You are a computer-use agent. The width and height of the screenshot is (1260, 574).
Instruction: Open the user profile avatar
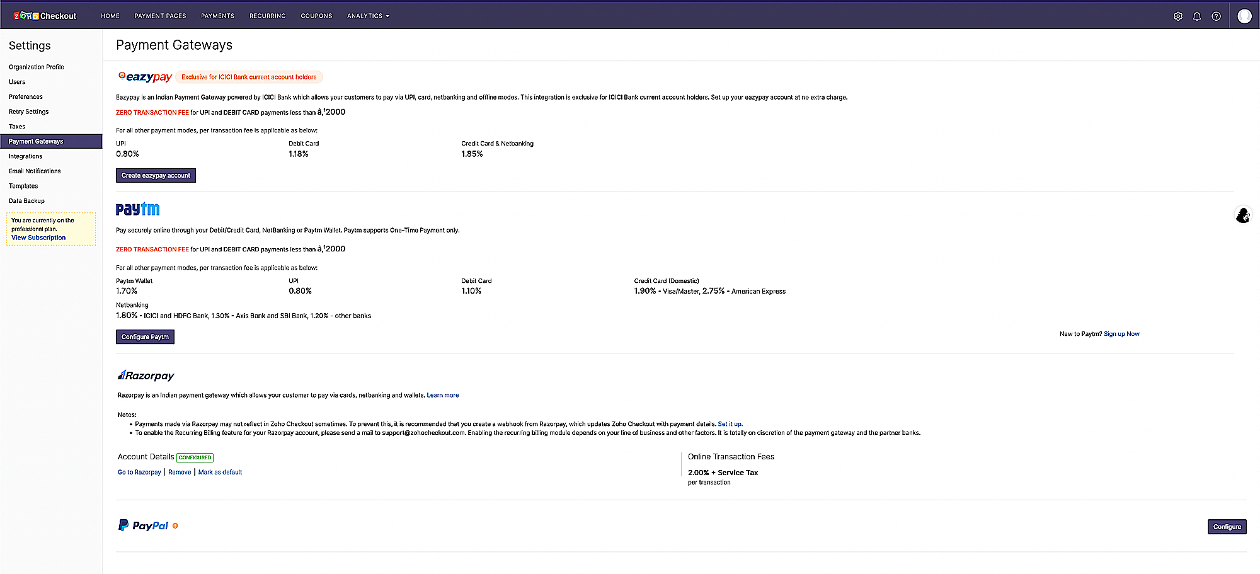[x=1244, y=16]
